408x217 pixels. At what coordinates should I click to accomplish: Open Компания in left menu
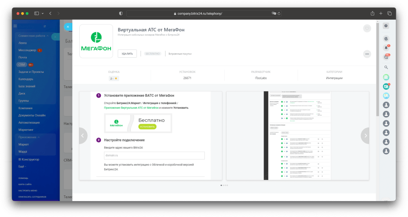pos(25,108)
